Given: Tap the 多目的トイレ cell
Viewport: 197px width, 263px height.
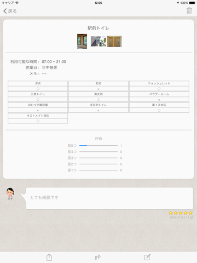Looking at the screenshot, I should (x=99, y=105).
